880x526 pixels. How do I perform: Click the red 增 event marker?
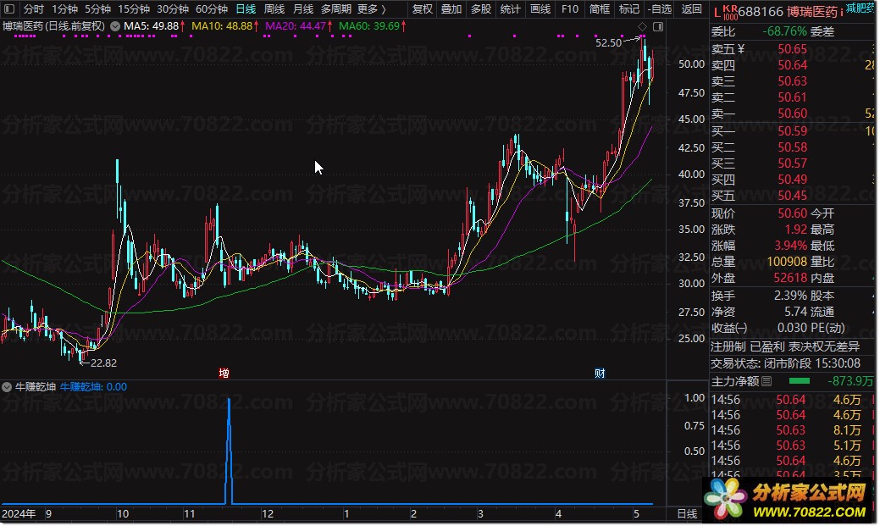click(224, 373)
